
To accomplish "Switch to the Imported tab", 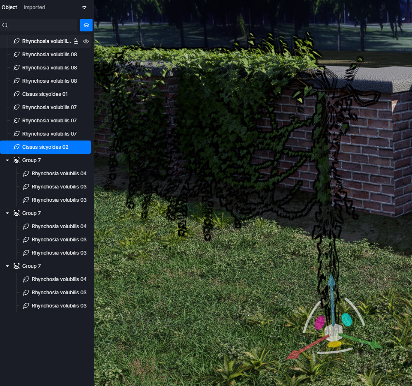I will coord(34,7).
